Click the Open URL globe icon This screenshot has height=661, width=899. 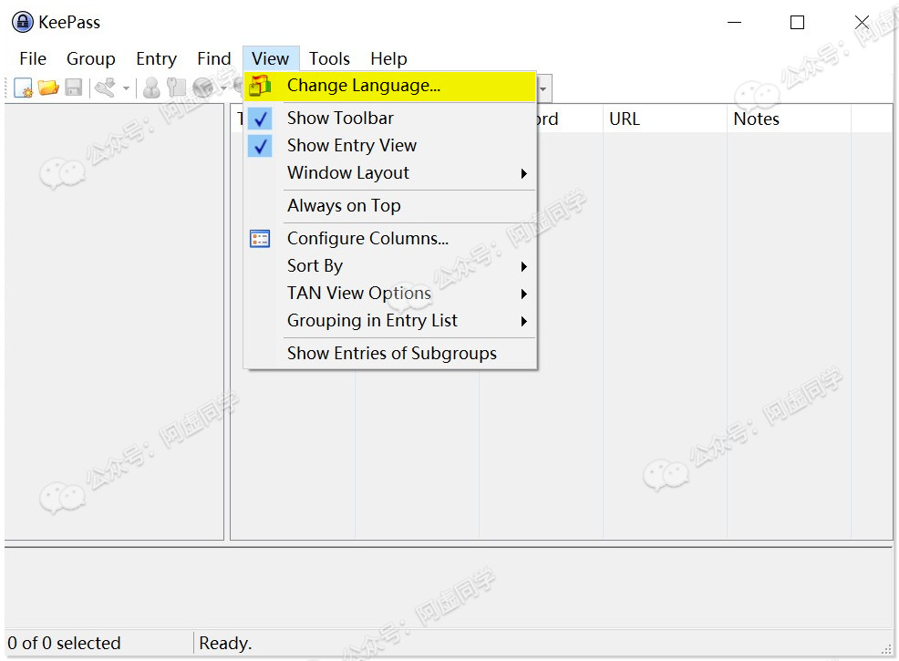[203, 88]
